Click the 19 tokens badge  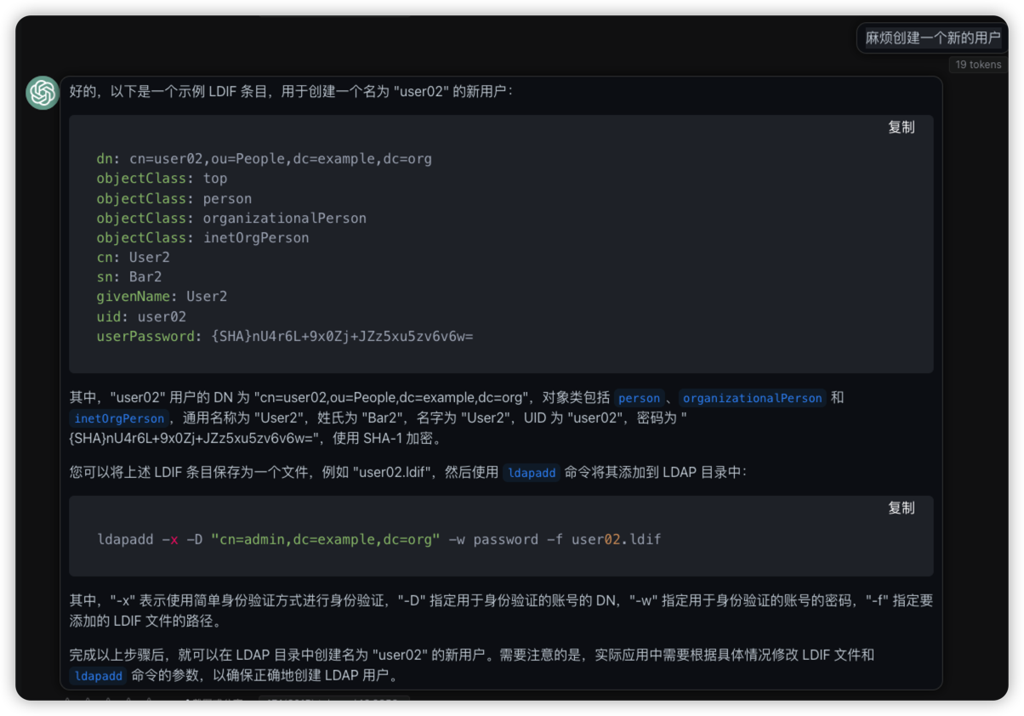(x=977, y=65)
